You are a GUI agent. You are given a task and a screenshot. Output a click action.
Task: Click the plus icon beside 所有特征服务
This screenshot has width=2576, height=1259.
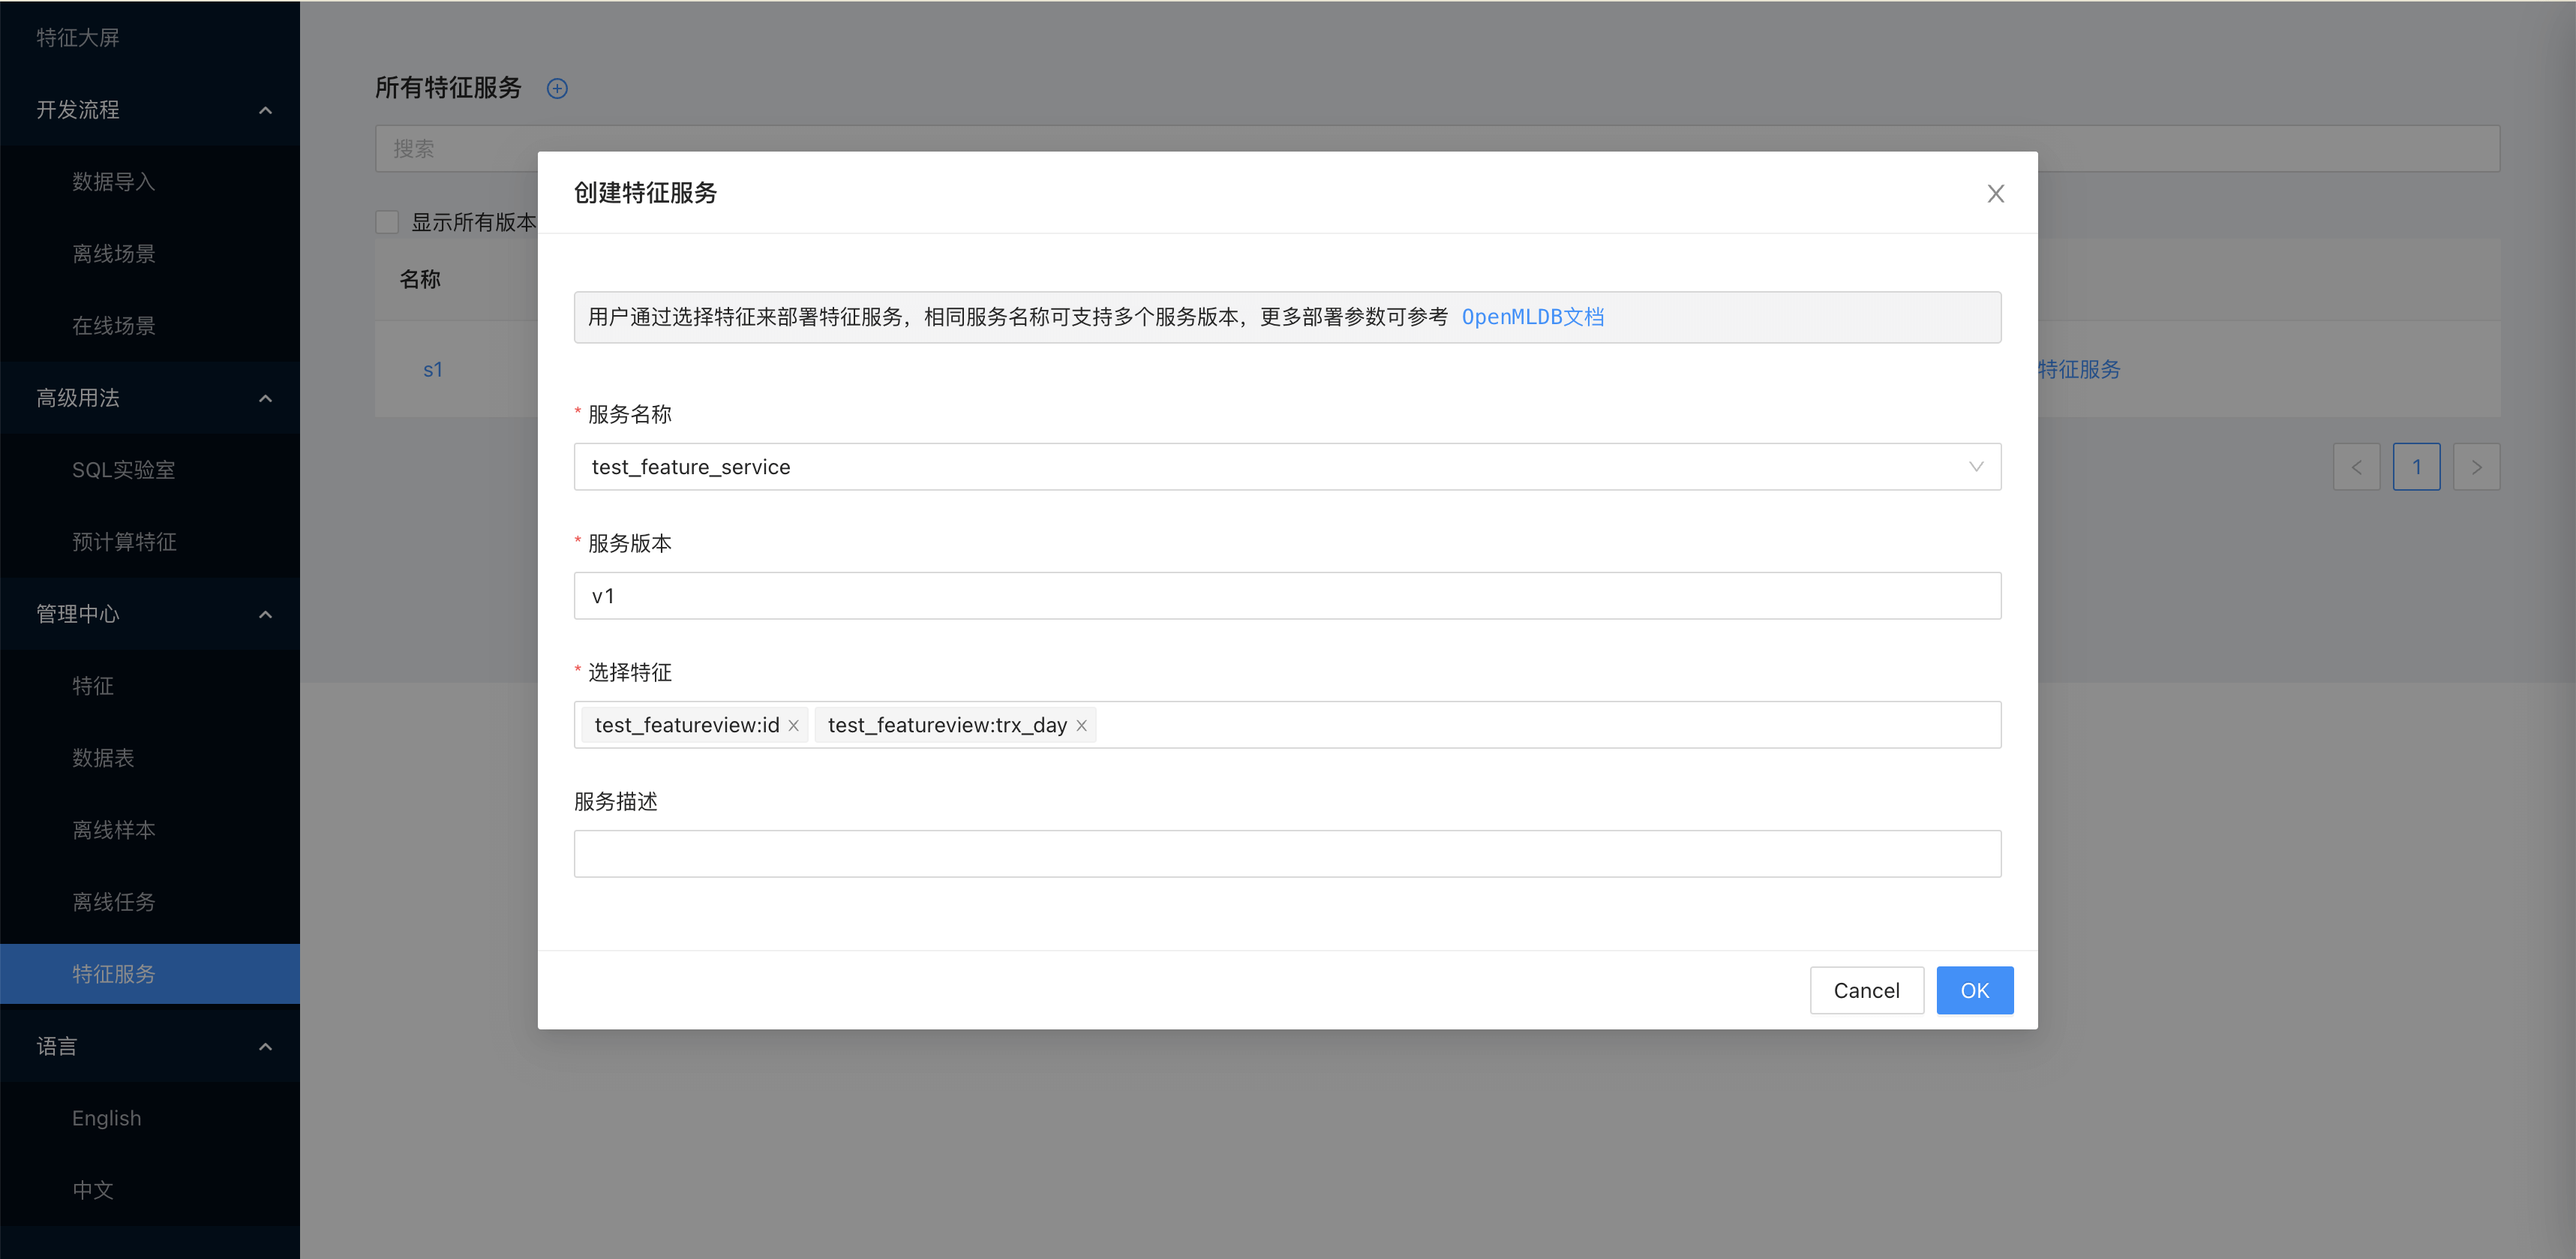(x=557, y=89)
